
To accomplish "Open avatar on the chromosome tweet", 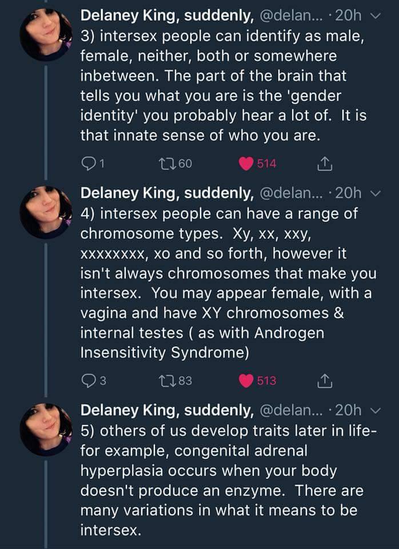I will tap(46, 213).
